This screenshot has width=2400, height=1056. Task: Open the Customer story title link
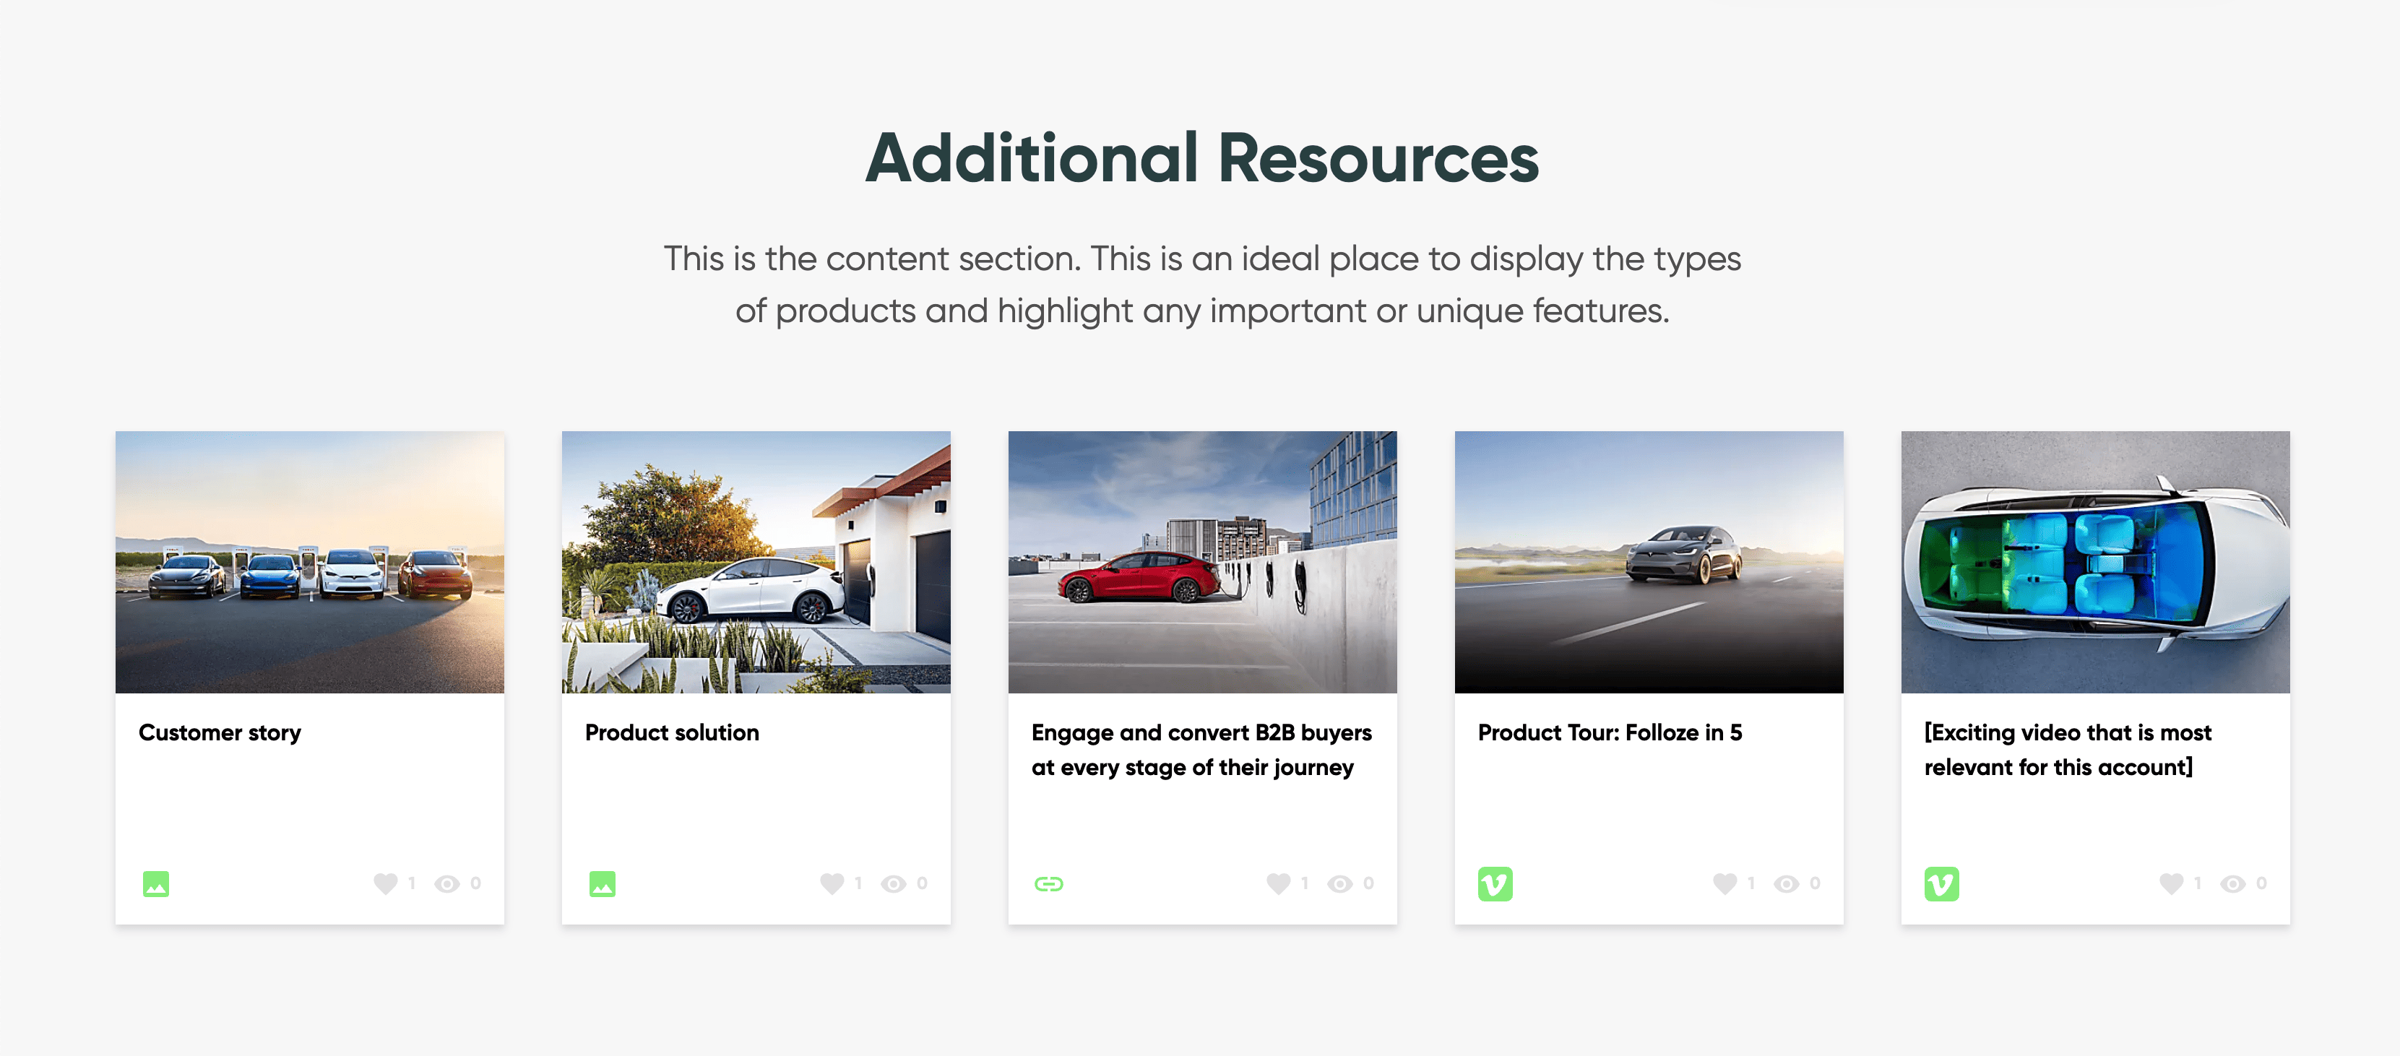pos(220,733)
